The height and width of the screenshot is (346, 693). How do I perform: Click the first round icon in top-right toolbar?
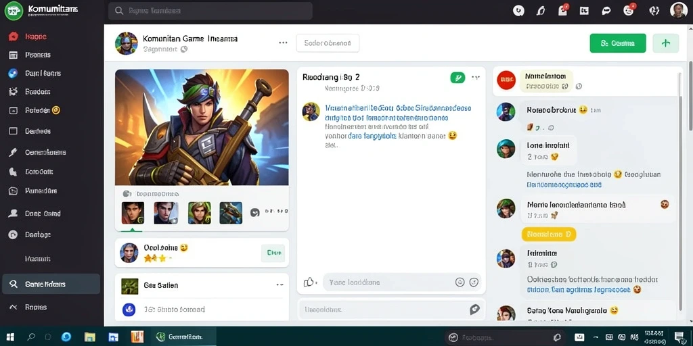point(518,11)
